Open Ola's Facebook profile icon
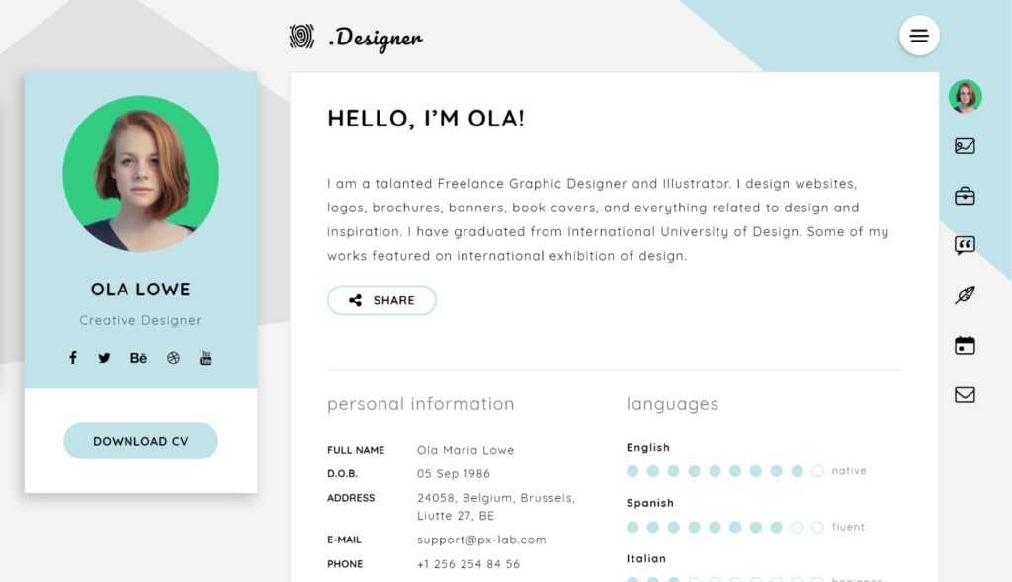The height and width of the screenshot is (582, 1012). click(73, 358)
